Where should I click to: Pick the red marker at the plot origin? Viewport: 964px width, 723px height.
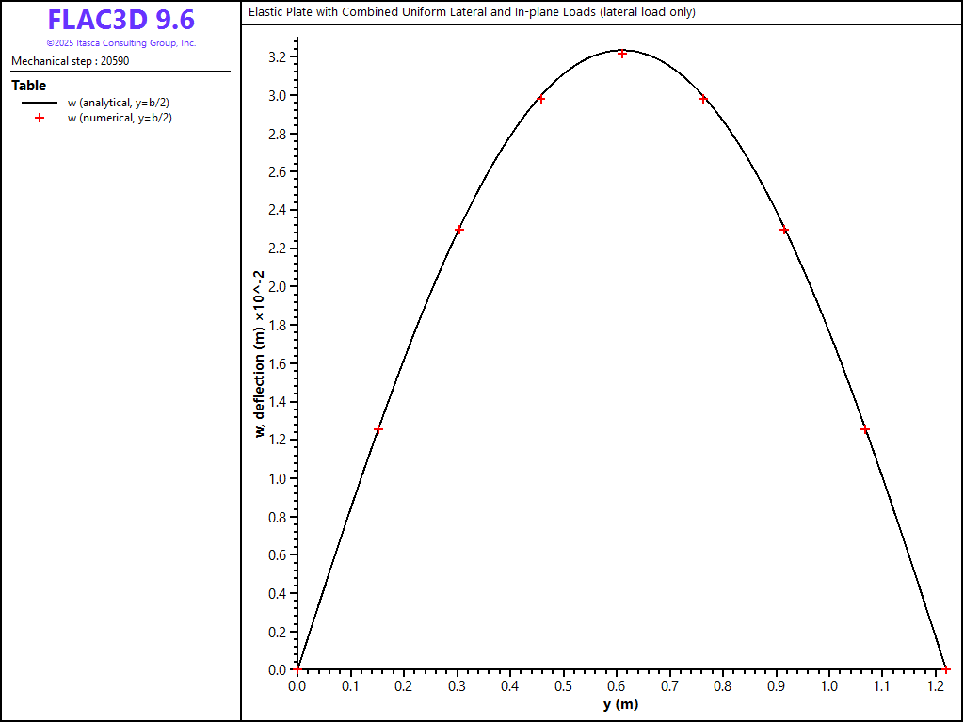tap(297, 669)
